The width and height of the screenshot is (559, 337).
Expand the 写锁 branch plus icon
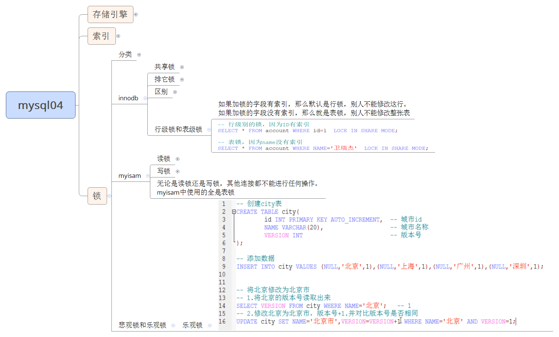(178, 172)
